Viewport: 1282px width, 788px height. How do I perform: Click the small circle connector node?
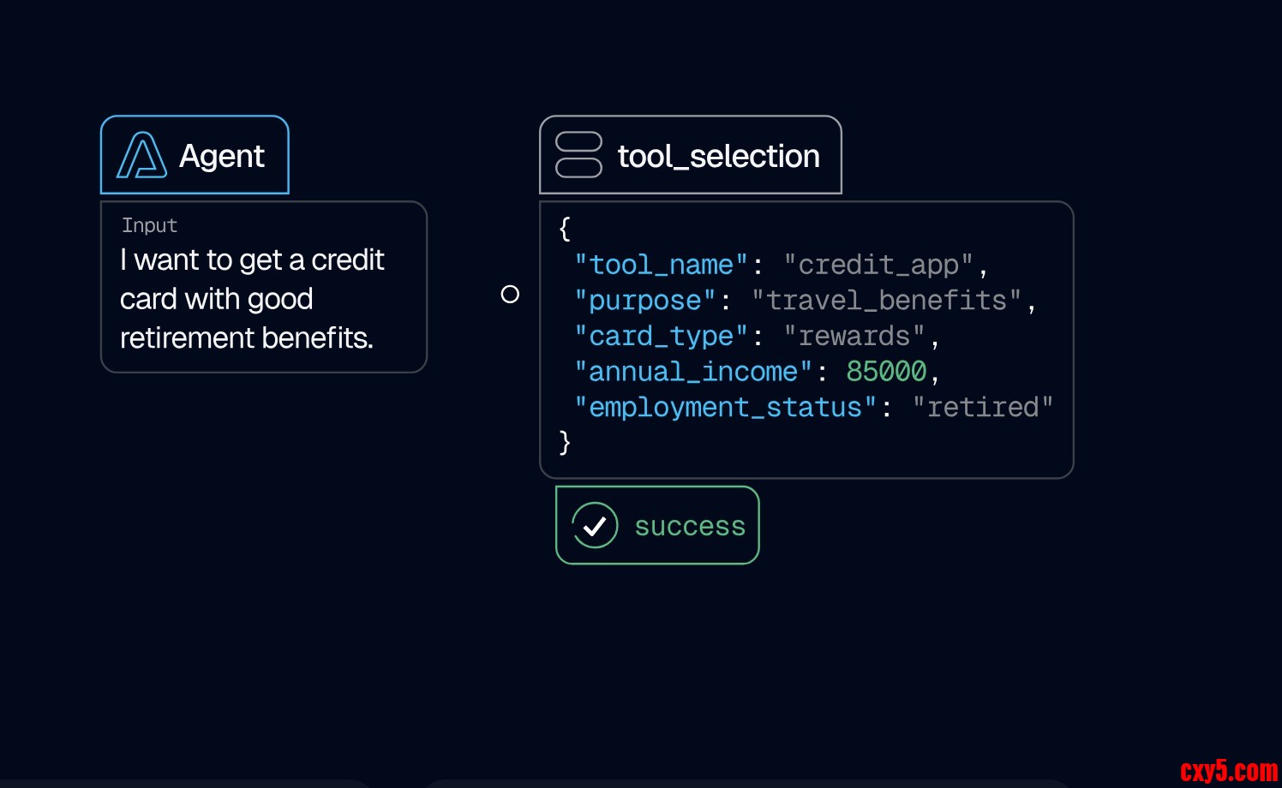coord(510,295)
